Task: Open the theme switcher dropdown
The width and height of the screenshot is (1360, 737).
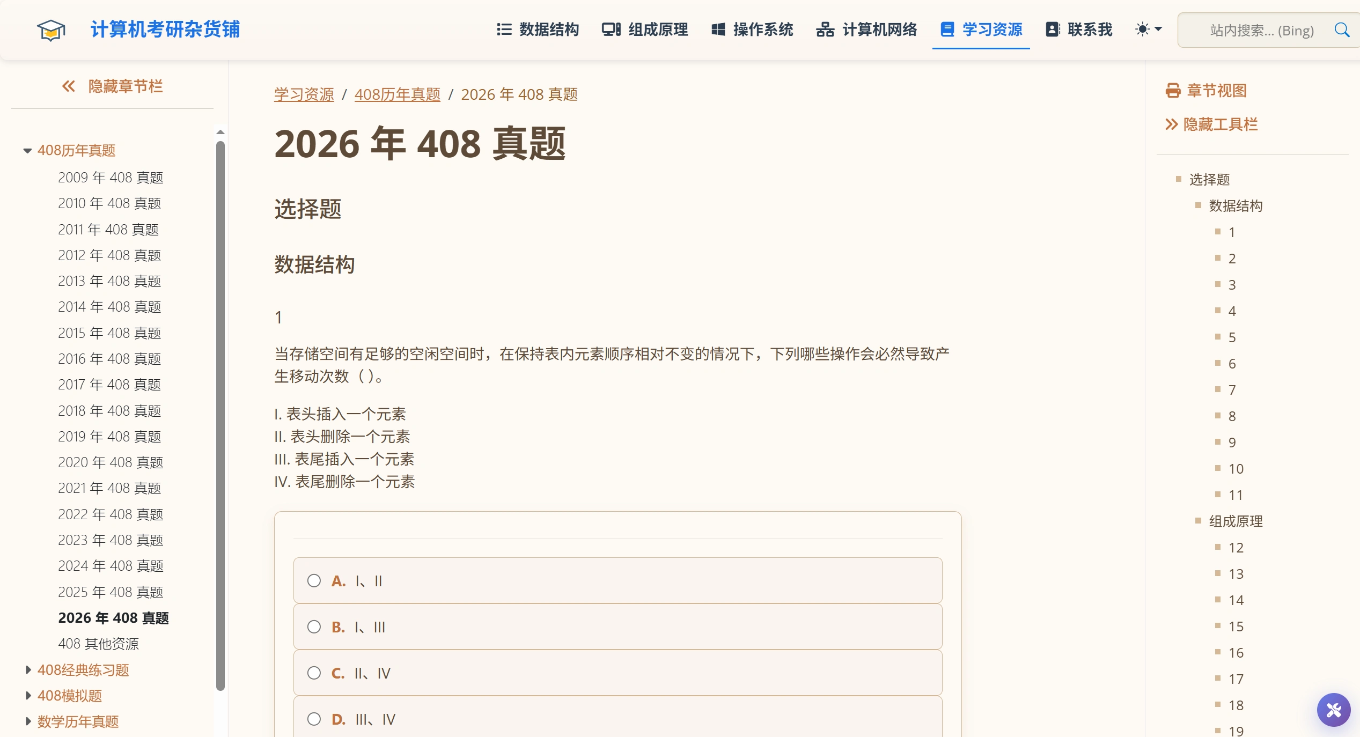Action: (x=1149, y=30)
